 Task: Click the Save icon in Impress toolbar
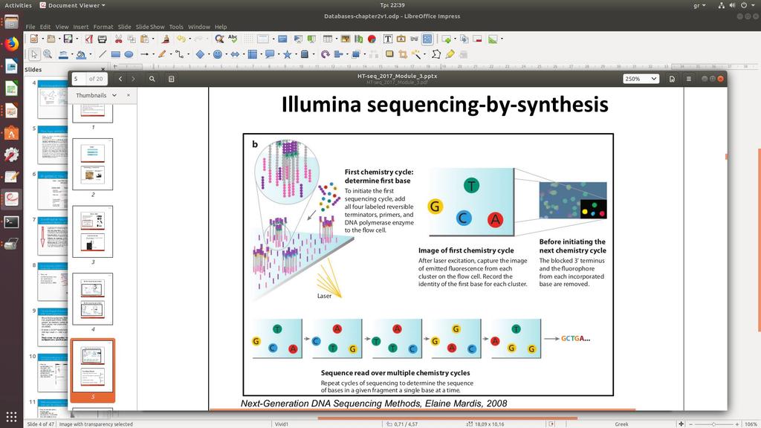[x=68, y=39]
